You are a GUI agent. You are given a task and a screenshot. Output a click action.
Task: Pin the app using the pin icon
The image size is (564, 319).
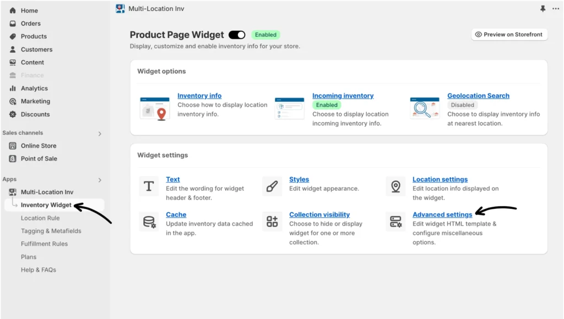[x=543, y=9]
